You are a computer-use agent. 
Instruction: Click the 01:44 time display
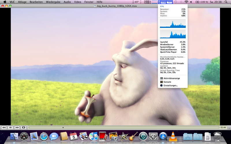click(x=223, y=128)
